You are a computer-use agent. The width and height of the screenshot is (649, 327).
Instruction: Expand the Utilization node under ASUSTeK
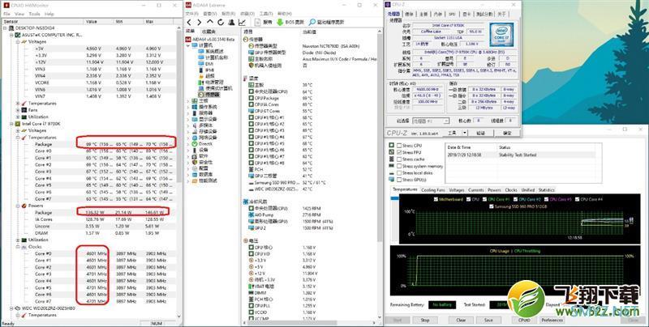pyautogui.click(x=18, y=117)
